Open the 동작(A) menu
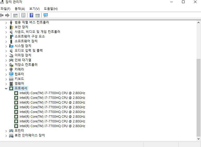 (20, 9)
